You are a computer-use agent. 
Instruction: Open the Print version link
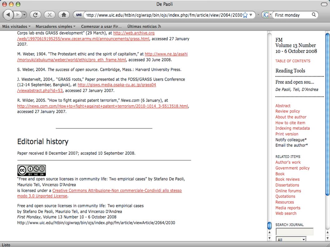287,134
